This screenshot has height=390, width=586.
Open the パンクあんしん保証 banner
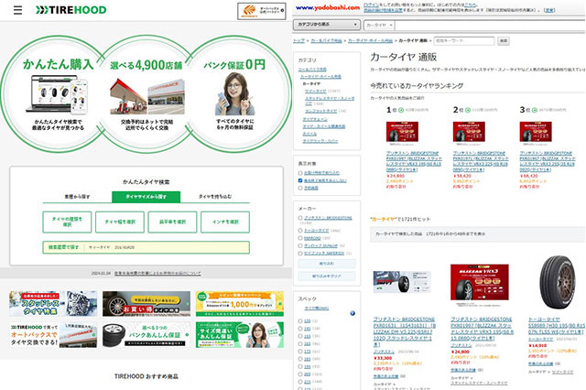(146, 335)
